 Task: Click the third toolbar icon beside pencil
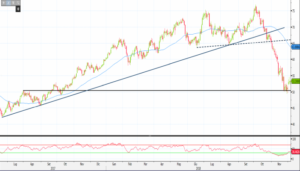tap(13, 3)
